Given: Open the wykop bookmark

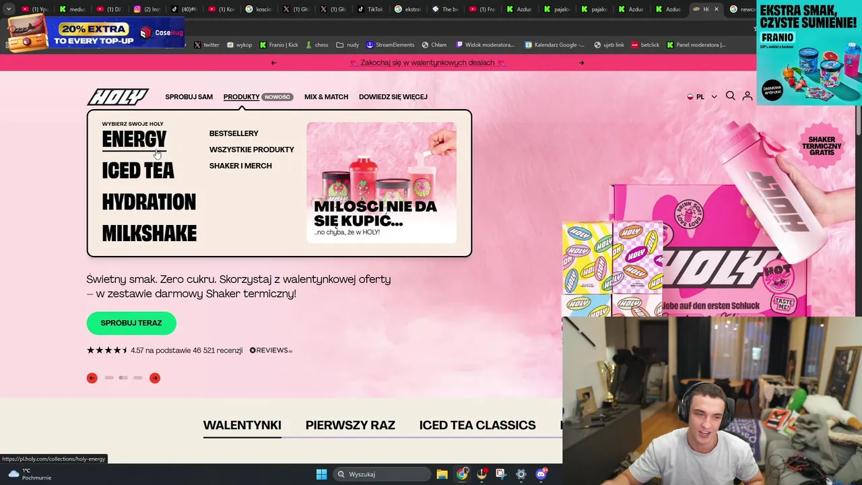Looking at the screenshot, I should pos(240,45).
